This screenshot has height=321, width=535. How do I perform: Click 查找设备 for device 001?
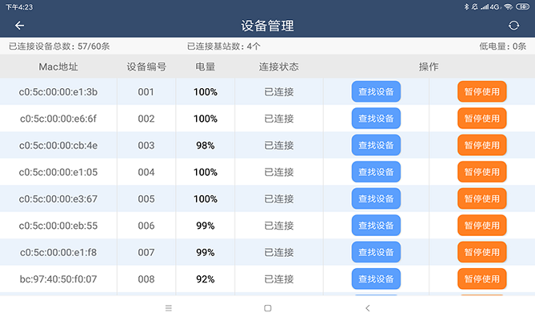pos(376,91)
